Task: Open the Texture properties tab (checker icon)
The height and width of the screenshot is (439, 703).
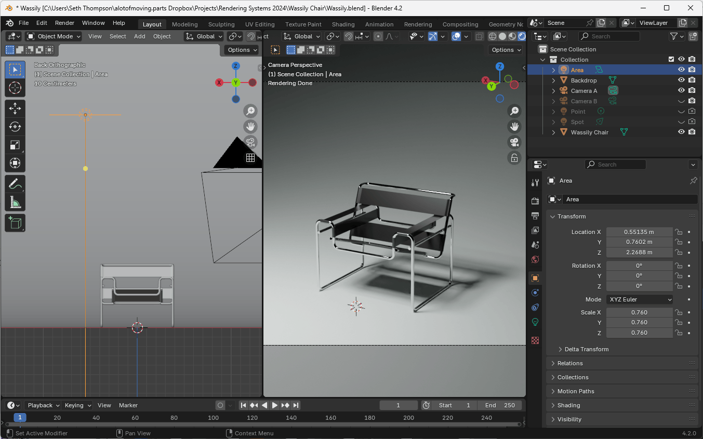Action: [x=535, y=340]
